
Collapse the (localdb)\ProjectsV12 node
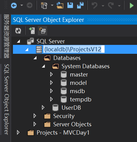tap(27, 50)
